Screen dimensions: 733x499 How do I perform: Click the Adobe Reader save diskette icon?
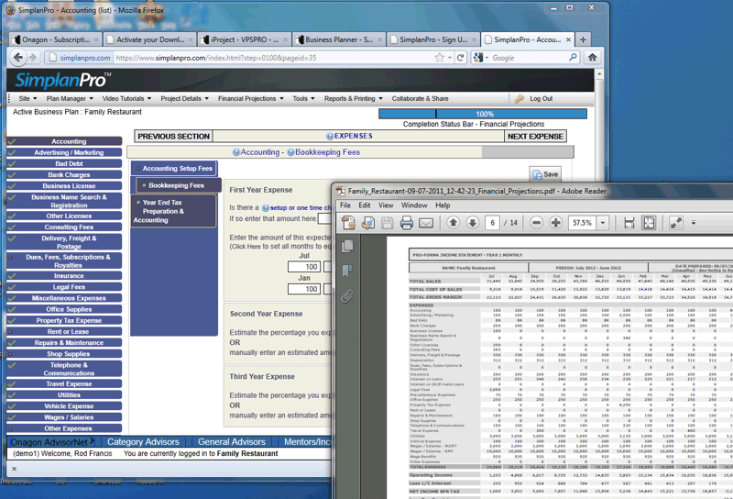pyautogui.click(x=387, y=223)
